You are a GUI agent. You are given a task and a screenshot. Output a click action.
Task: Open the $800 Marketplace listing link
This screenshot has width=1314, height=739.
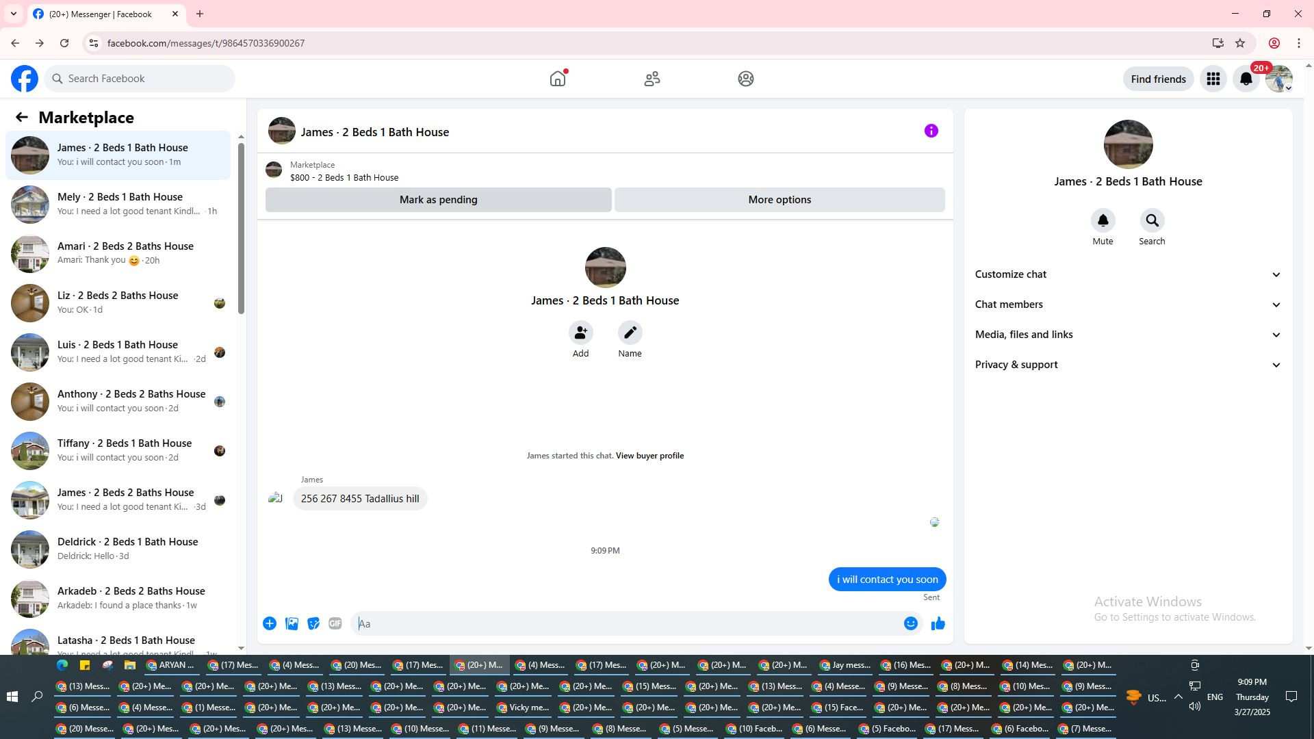coord(344,177)
